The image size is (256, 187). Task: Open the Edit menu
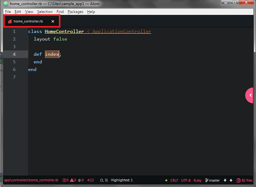pos(18,12)
